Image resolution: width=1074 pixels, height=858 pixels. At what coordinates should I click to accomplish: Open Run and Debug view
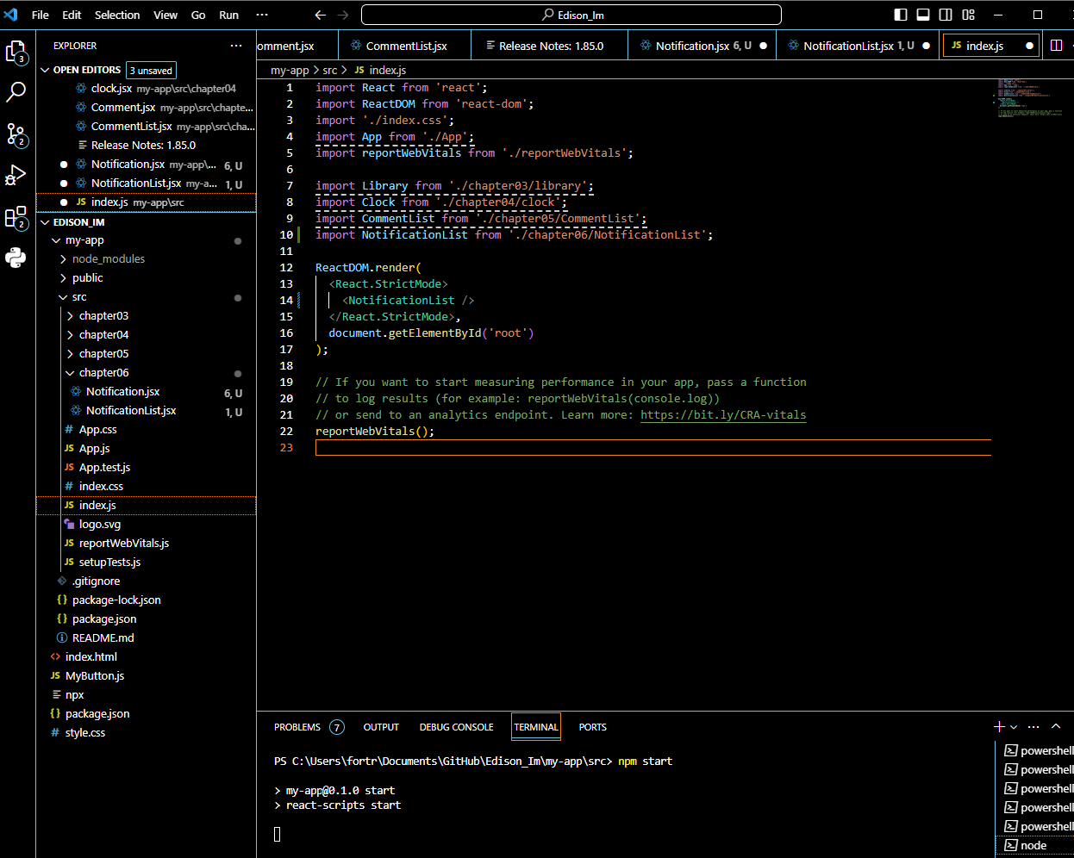click(16, 175)
